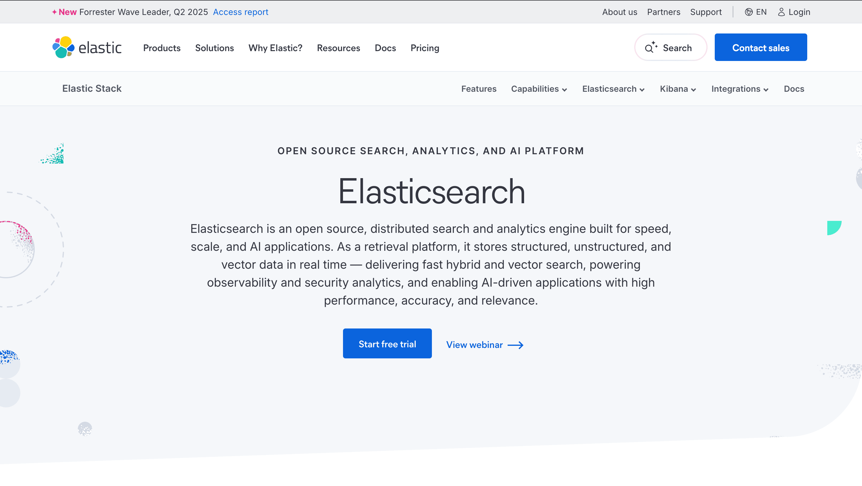Click the globe language icon
The height and width of the screenshot is (486, 862).
749,12
